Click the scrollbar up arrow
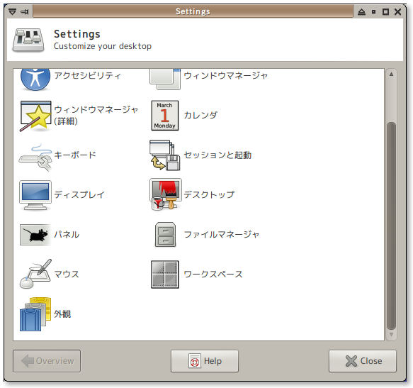This screenshot has width=413, height=388. tap(392, 74)
